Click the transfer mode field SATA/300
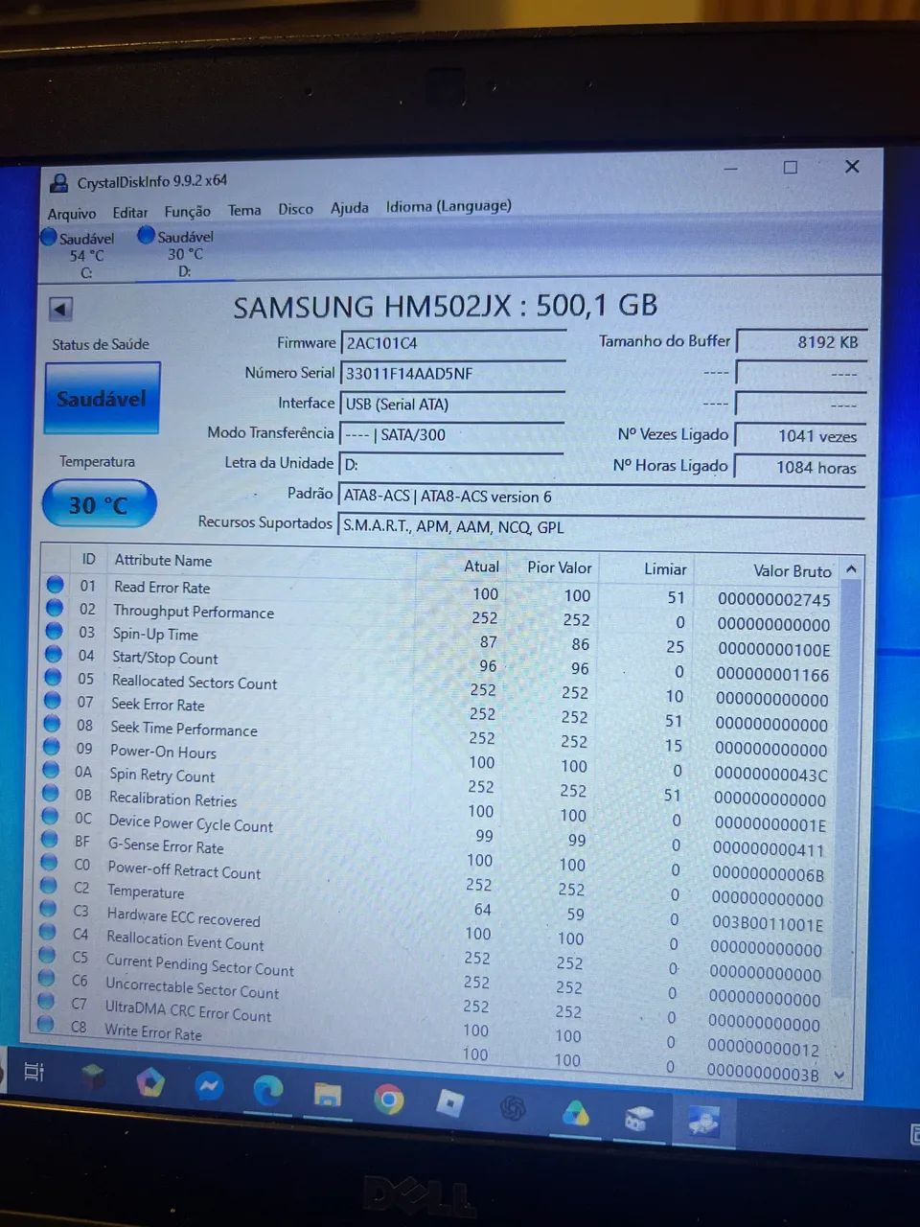 click(x=452, y=434)
